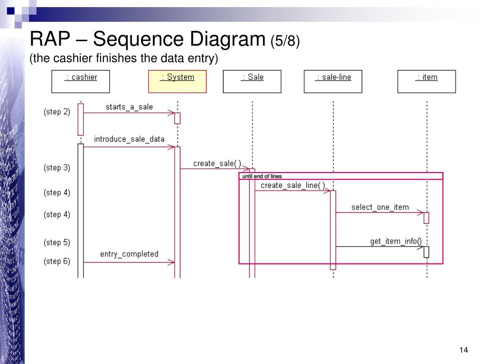Select the '(step 6)' annotation
Image resolution: width=486 pixels, height=364 pixels.
(57, 261)
